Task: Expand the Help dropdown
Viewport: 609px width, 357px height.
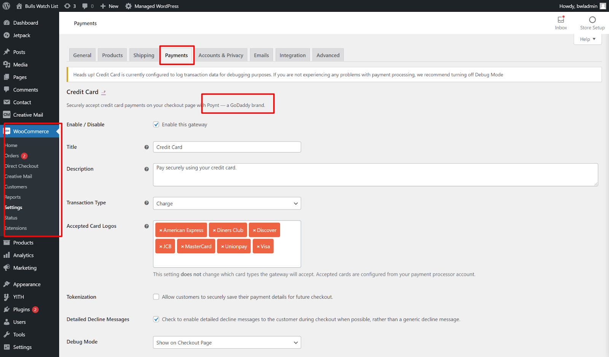Action: [588, 39]
